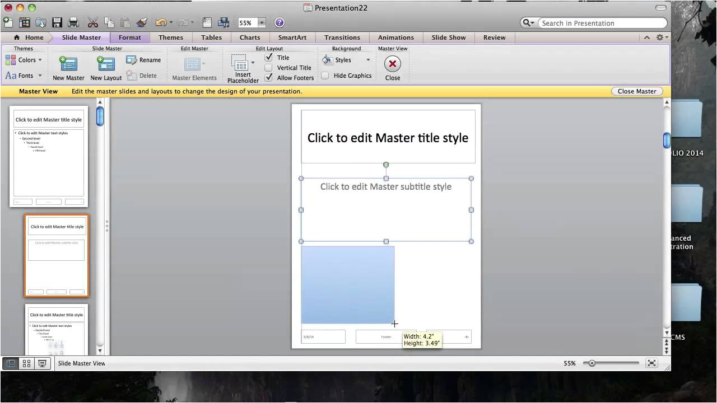Viewport: 717px width, 403px height.
Task: Enable the Vertical Title checkbox
Action: click(x=269, y=68)
